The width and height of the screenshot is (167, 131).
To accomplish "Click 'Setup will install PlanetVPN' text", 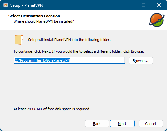I will click(69, 40).
